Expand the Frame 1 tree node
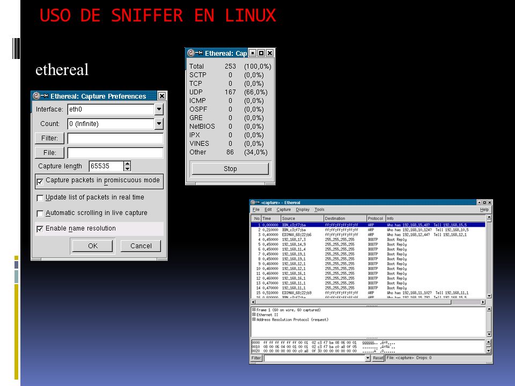This screenshot has width=515, height=386. click(254, 309)
